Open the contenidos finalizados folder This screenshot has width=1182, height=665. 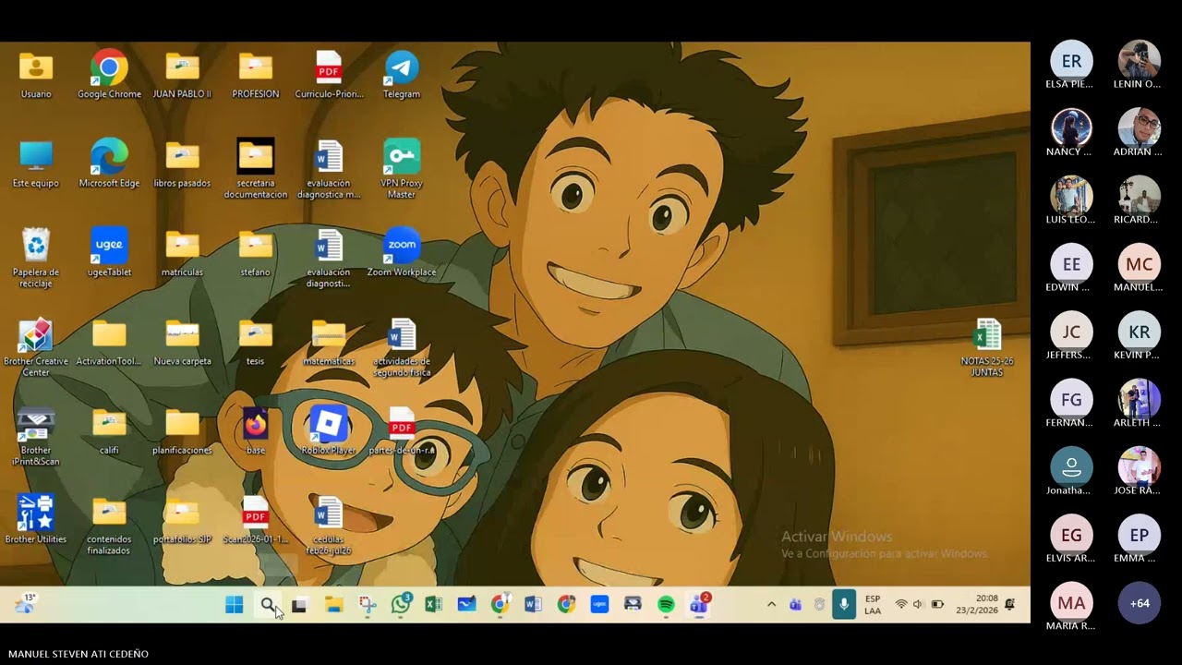click(109, 526)
